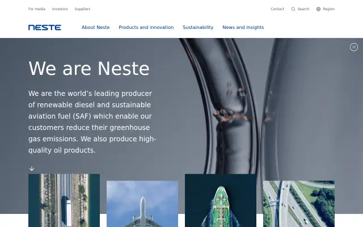Click the globe region icon
Image resolution: width=363 pixels, height=227 pixels.
click(x=319, y=9)
